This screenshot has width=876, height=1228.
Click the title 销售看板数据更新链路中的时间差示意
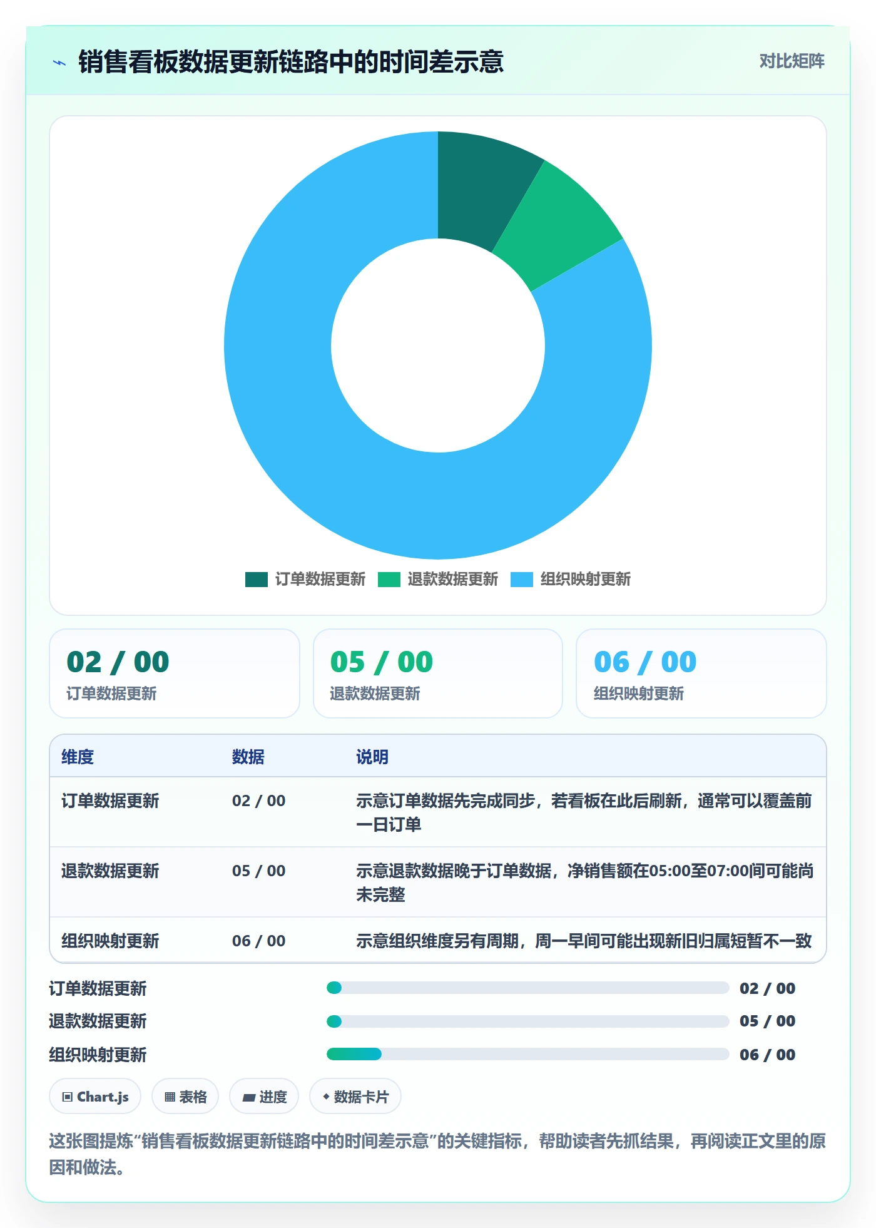(291, 62)
